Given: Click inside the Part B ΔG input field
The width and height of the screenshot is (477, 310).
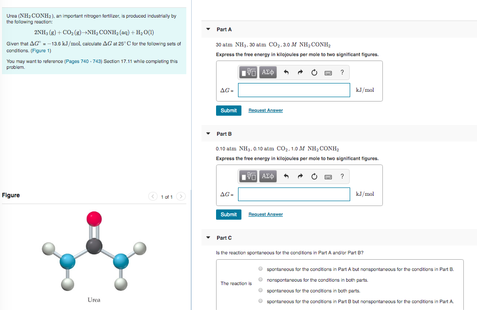Looking at the screenshot, I should click(294, 194).
